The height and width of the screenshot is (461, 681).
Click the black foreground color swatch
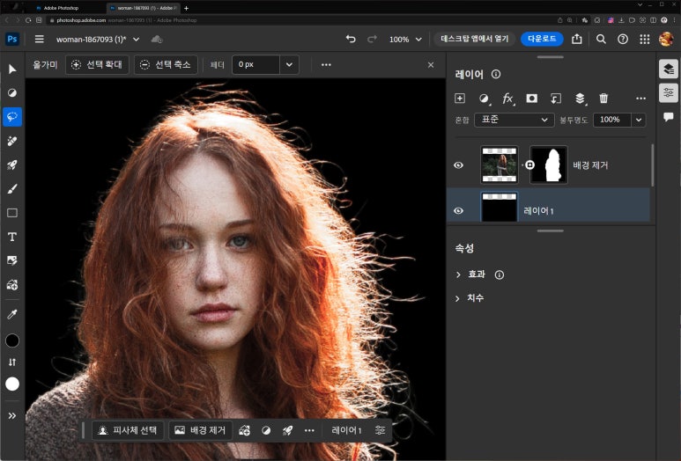pyautogui.click(x=12, y=340)
